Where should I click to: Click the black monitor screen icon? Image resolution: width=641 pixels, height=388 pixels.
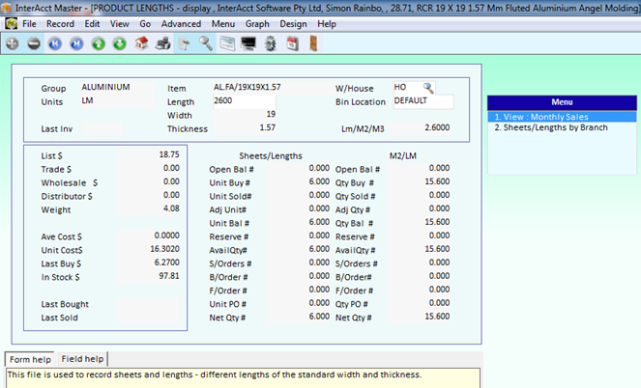point(248,43)
